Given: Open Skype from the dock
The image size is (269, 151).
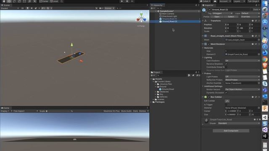Looking at the screenshot, I should 265,84.
